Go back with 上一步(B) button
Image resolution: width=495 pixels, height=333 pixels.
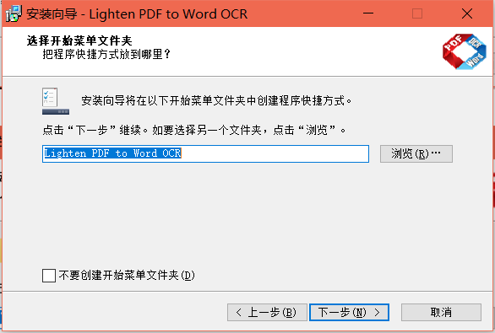tap(267, 312)
